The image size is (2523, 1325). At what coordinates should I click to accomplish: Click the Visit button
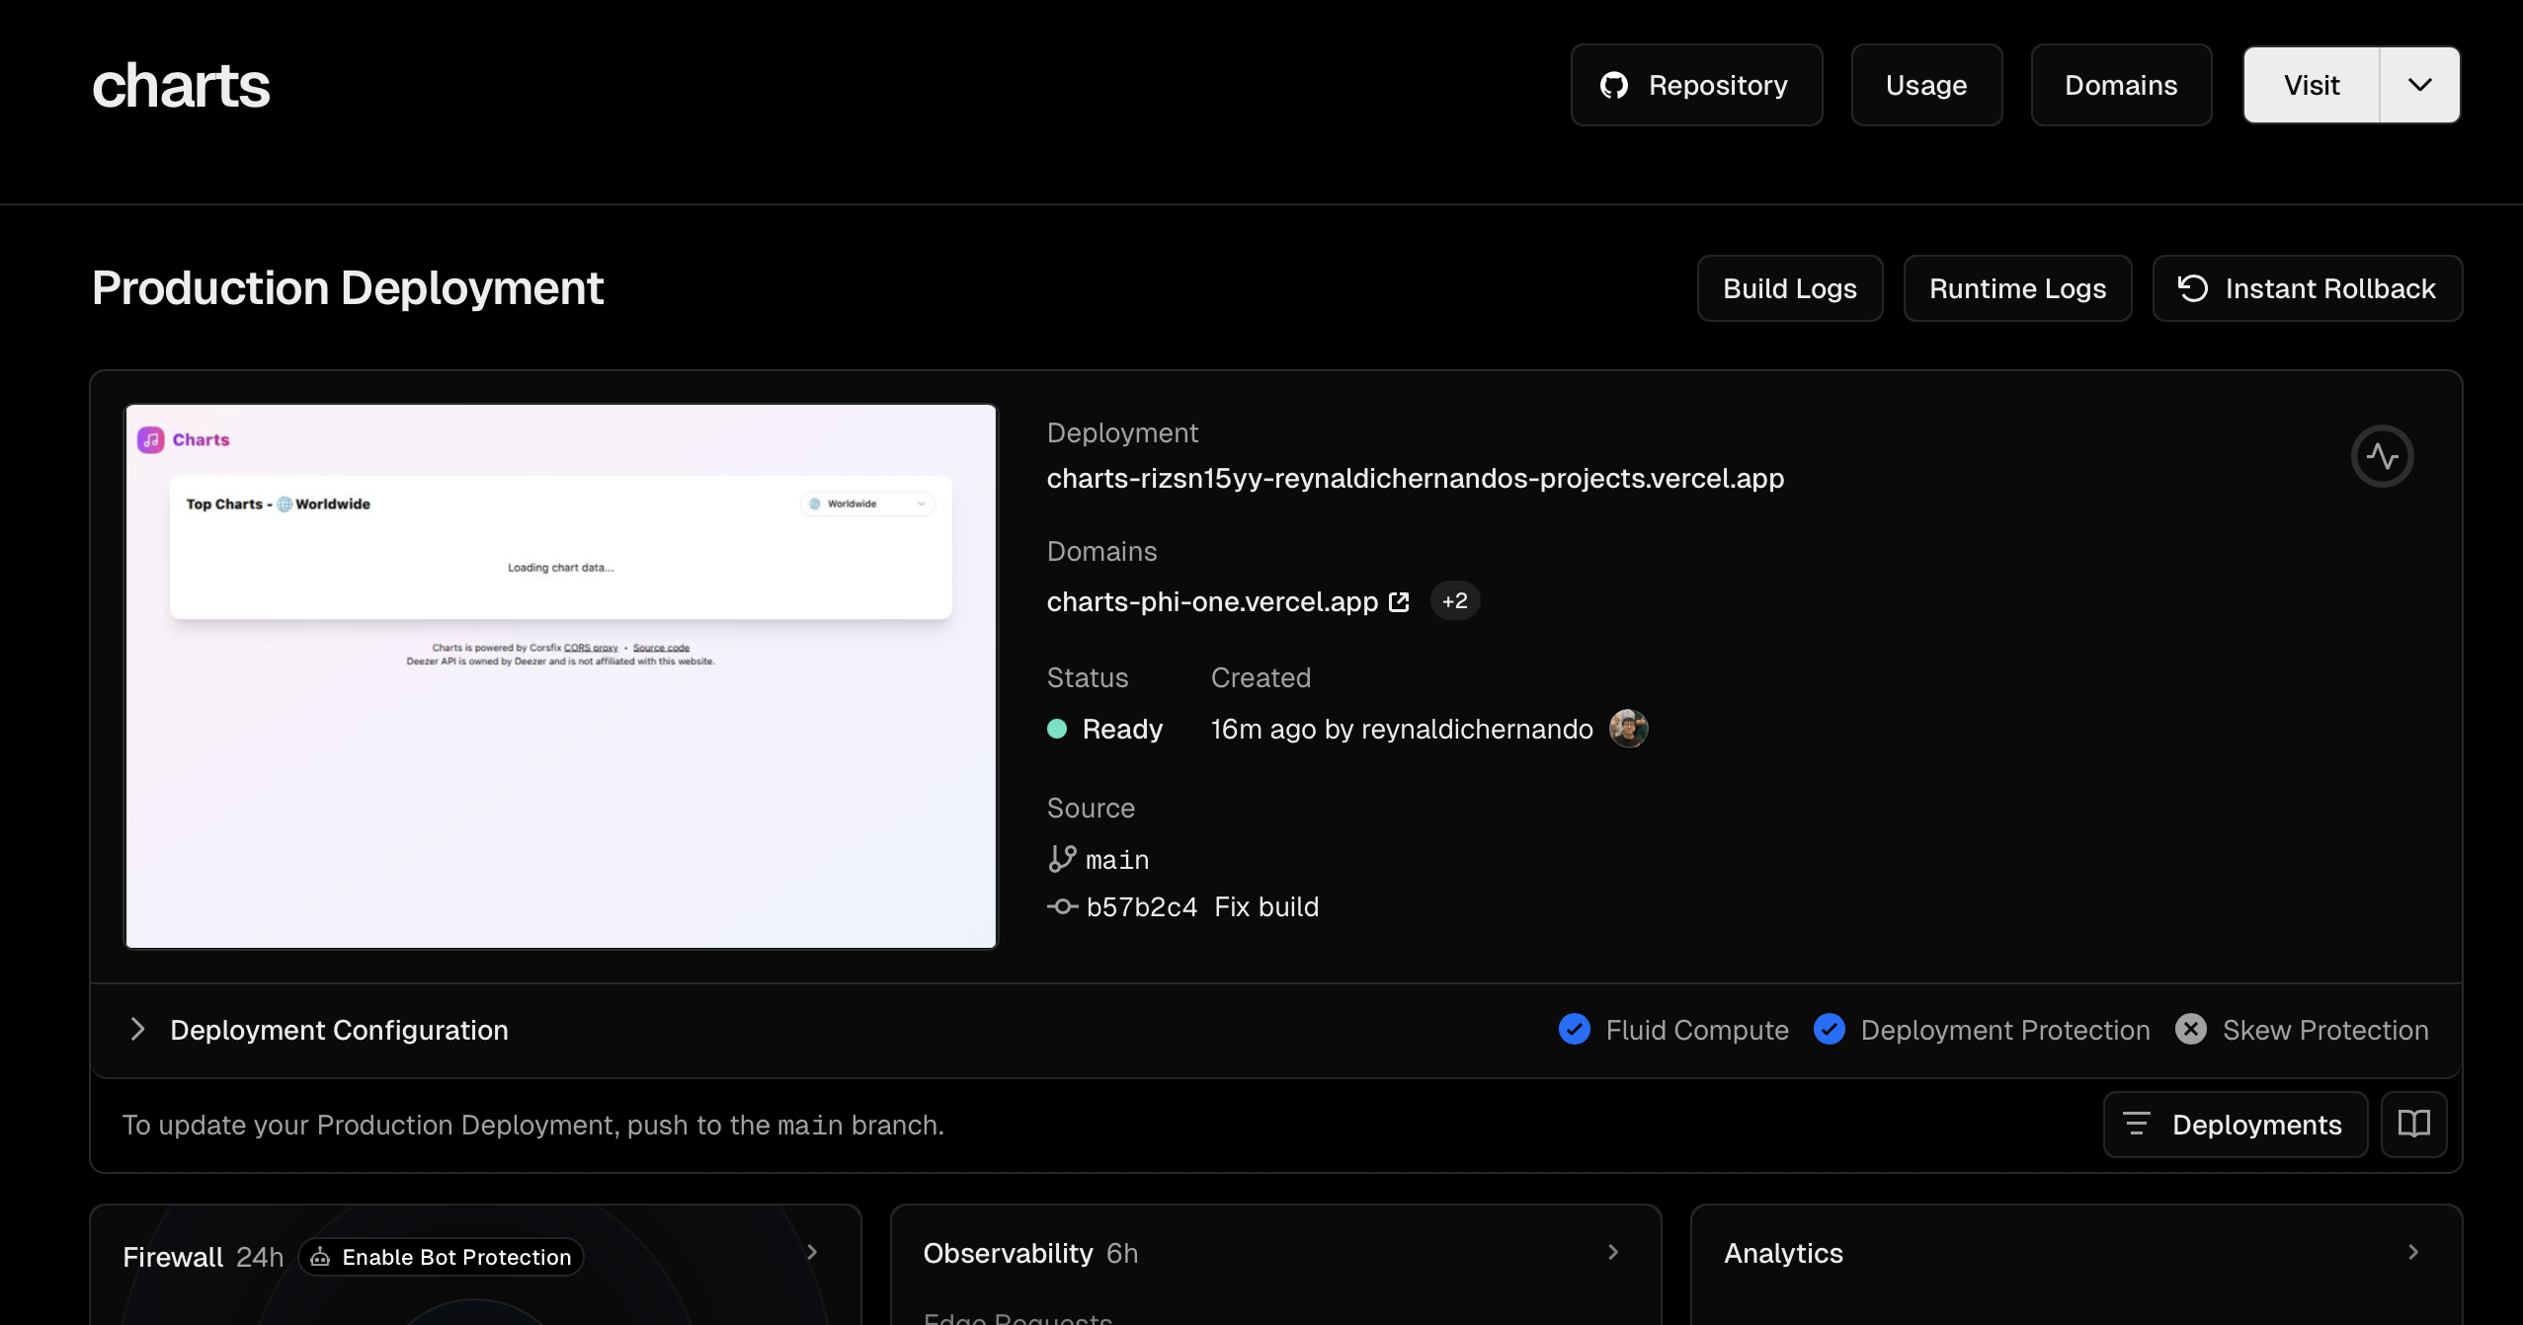tap(2312, 85)
